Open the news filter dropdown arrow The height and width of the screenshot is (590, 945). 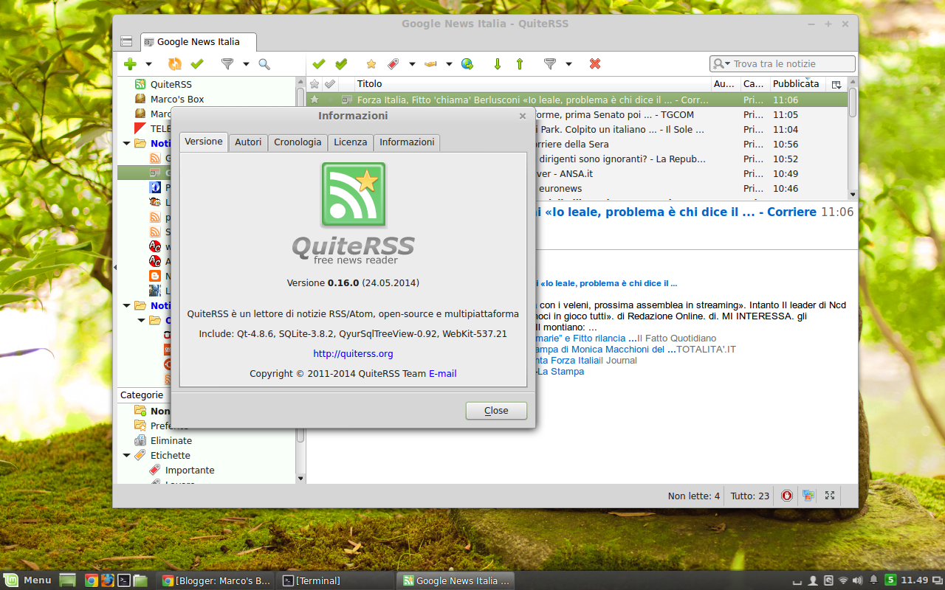pyautogui.click(x=568, y=64)
